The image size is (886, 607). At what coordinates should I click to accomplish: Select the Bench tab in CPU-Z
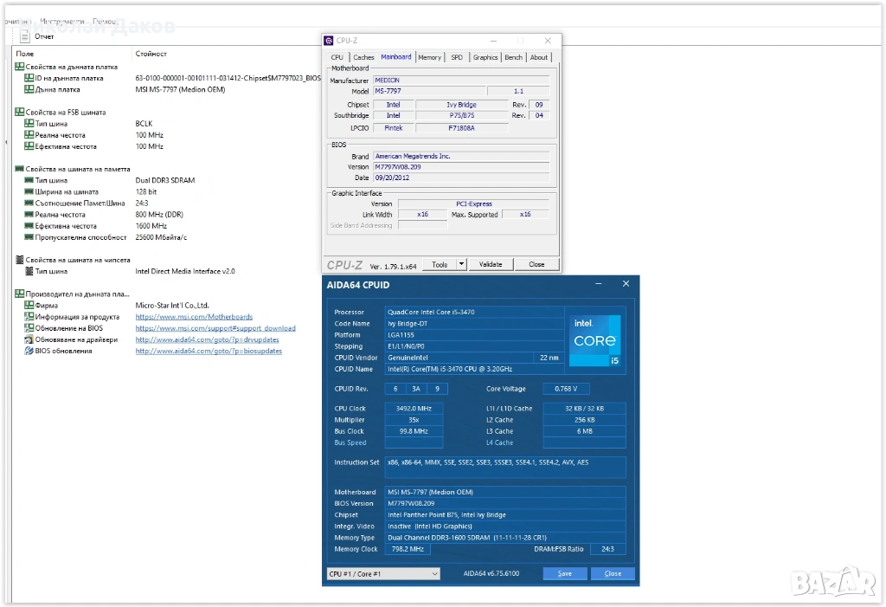tap(513, 57)
